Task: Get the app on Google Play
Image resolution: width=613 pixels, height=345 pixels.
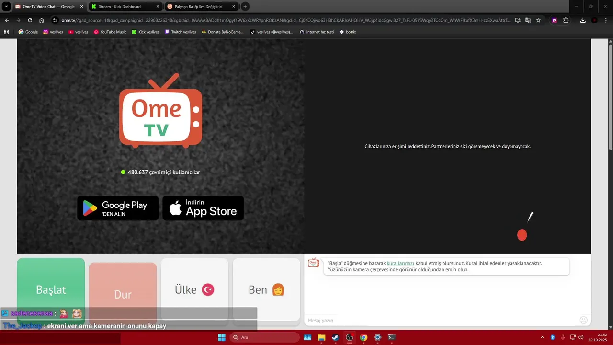Action: 118,208
